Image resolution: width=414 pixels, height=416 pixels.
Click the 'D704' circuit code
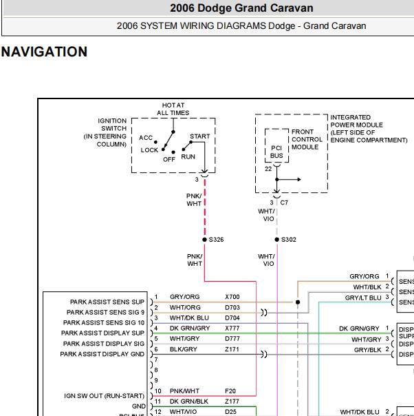click(x=232, y=318)
